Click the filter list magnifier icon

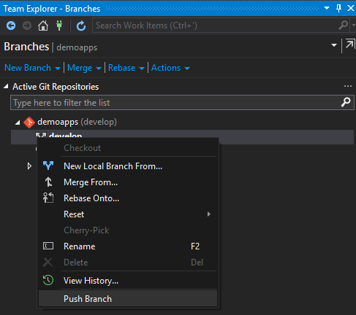tap(346, 102)
